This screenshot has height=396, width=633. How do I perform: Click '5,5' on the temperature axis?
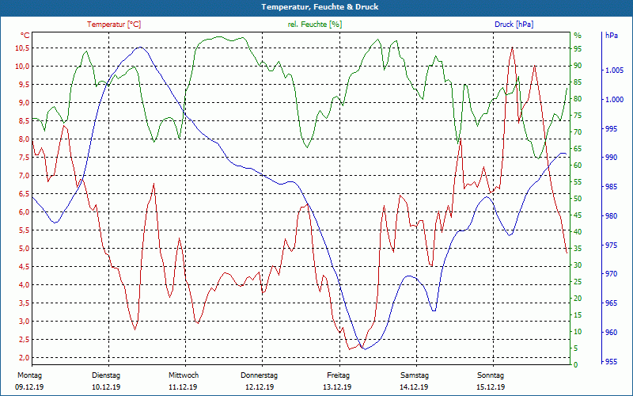coord(24,230)
